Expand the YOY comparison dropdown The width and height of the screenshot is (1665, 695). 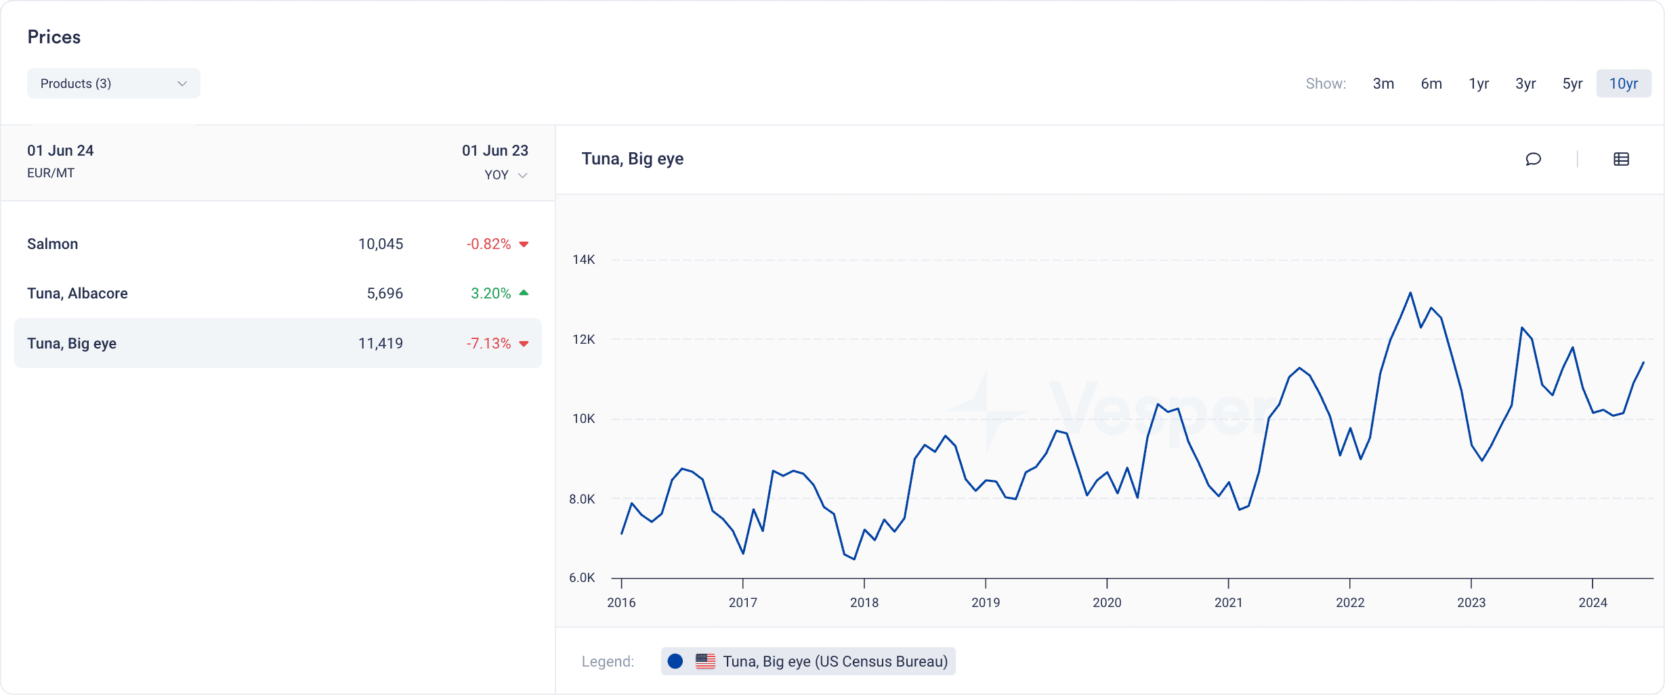506,175
